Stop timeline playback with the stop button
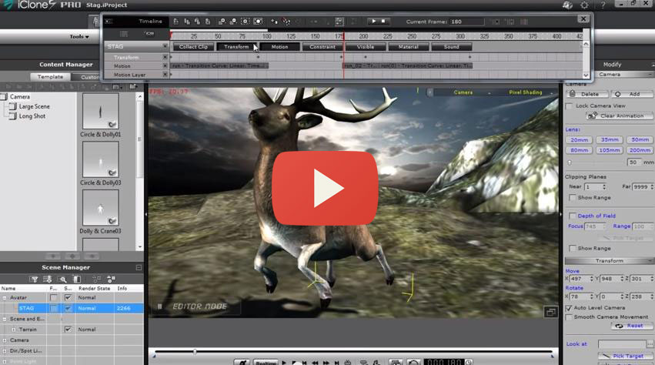The height and width of the screenshot is (365, 655). (383, 21)
